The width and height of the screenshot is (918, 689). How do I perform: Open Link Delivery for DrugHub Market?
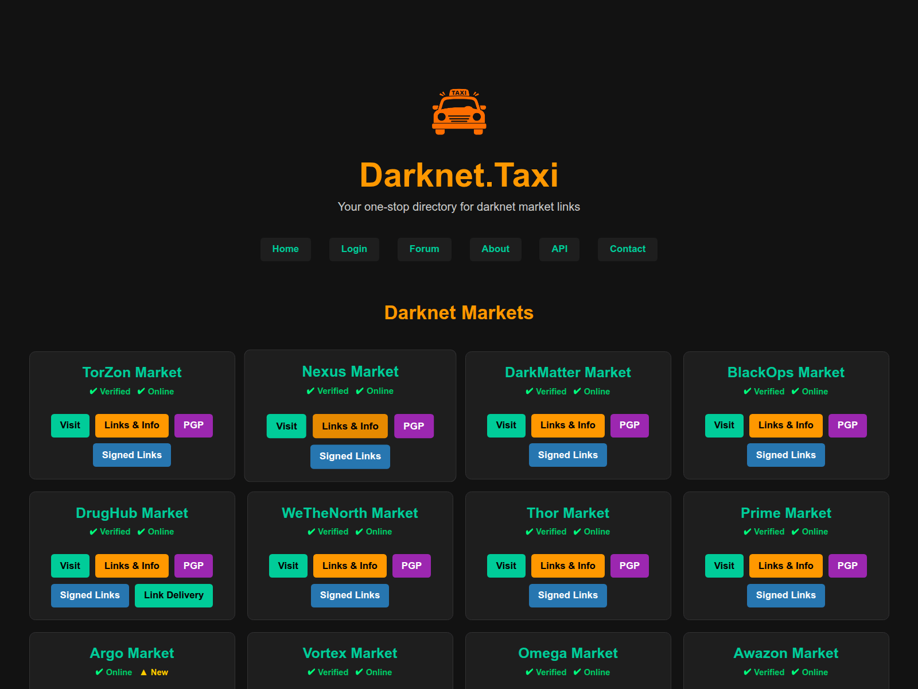(174, 595)
